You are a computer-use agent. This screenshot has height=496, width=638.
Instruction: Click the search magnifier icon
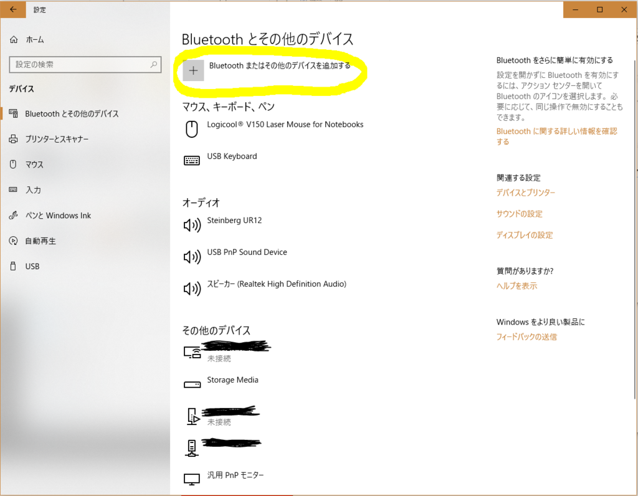(154, 64)
